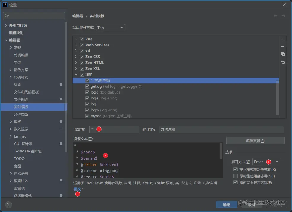This screenshot has width=292, height=212.
Task: Disable the logd template checkbox
Action: pyautogui.click(x=87, y=92)
